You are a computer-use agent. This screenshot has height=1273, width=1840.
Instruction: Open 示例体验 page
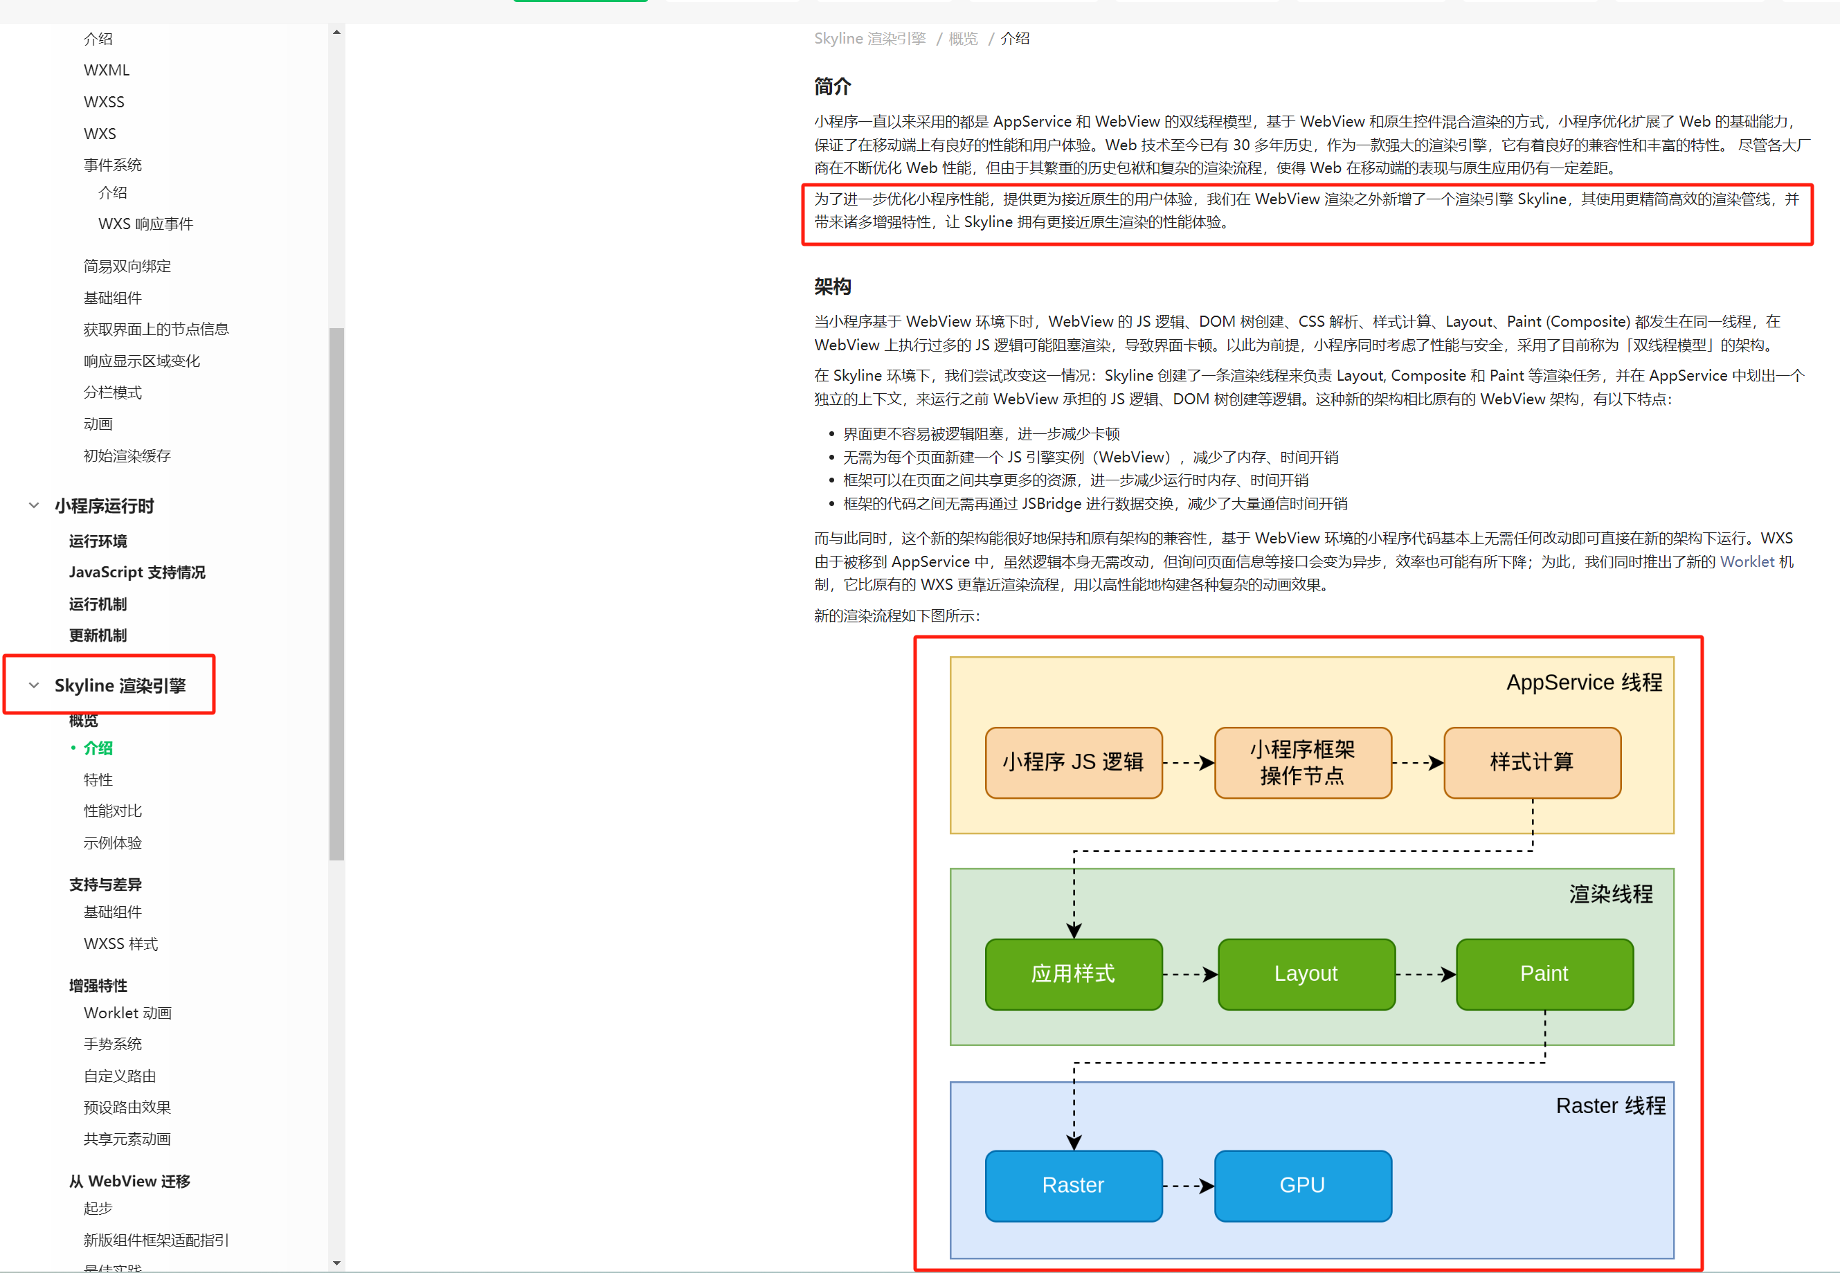112,843
